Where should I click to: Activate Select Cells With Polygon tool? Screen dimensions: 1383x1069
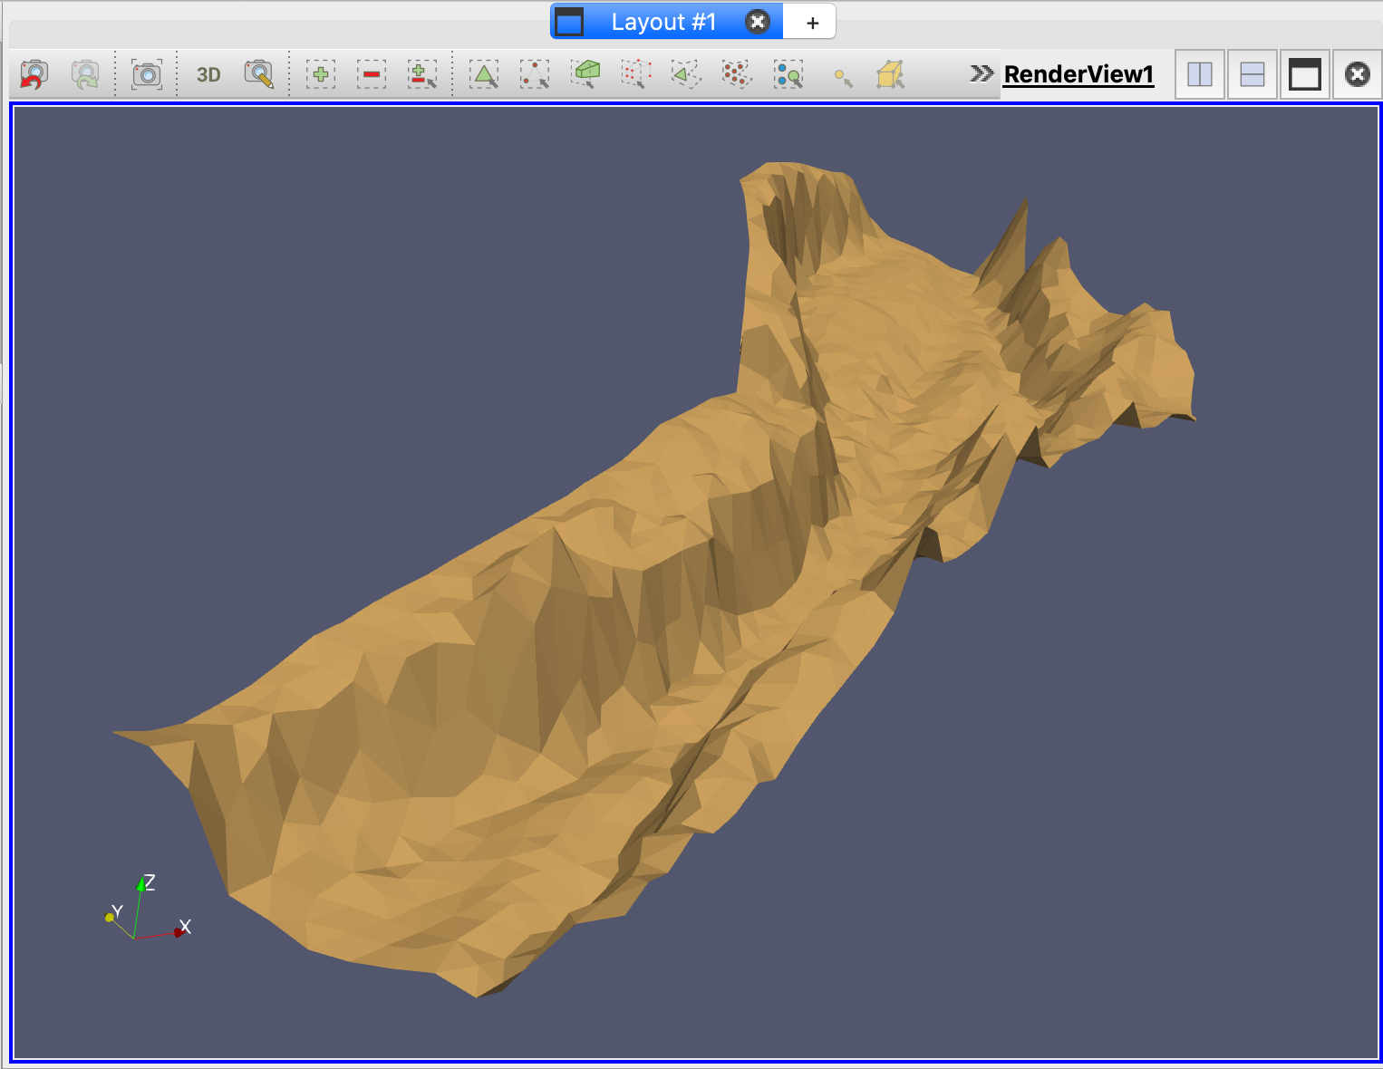[687, 74]
